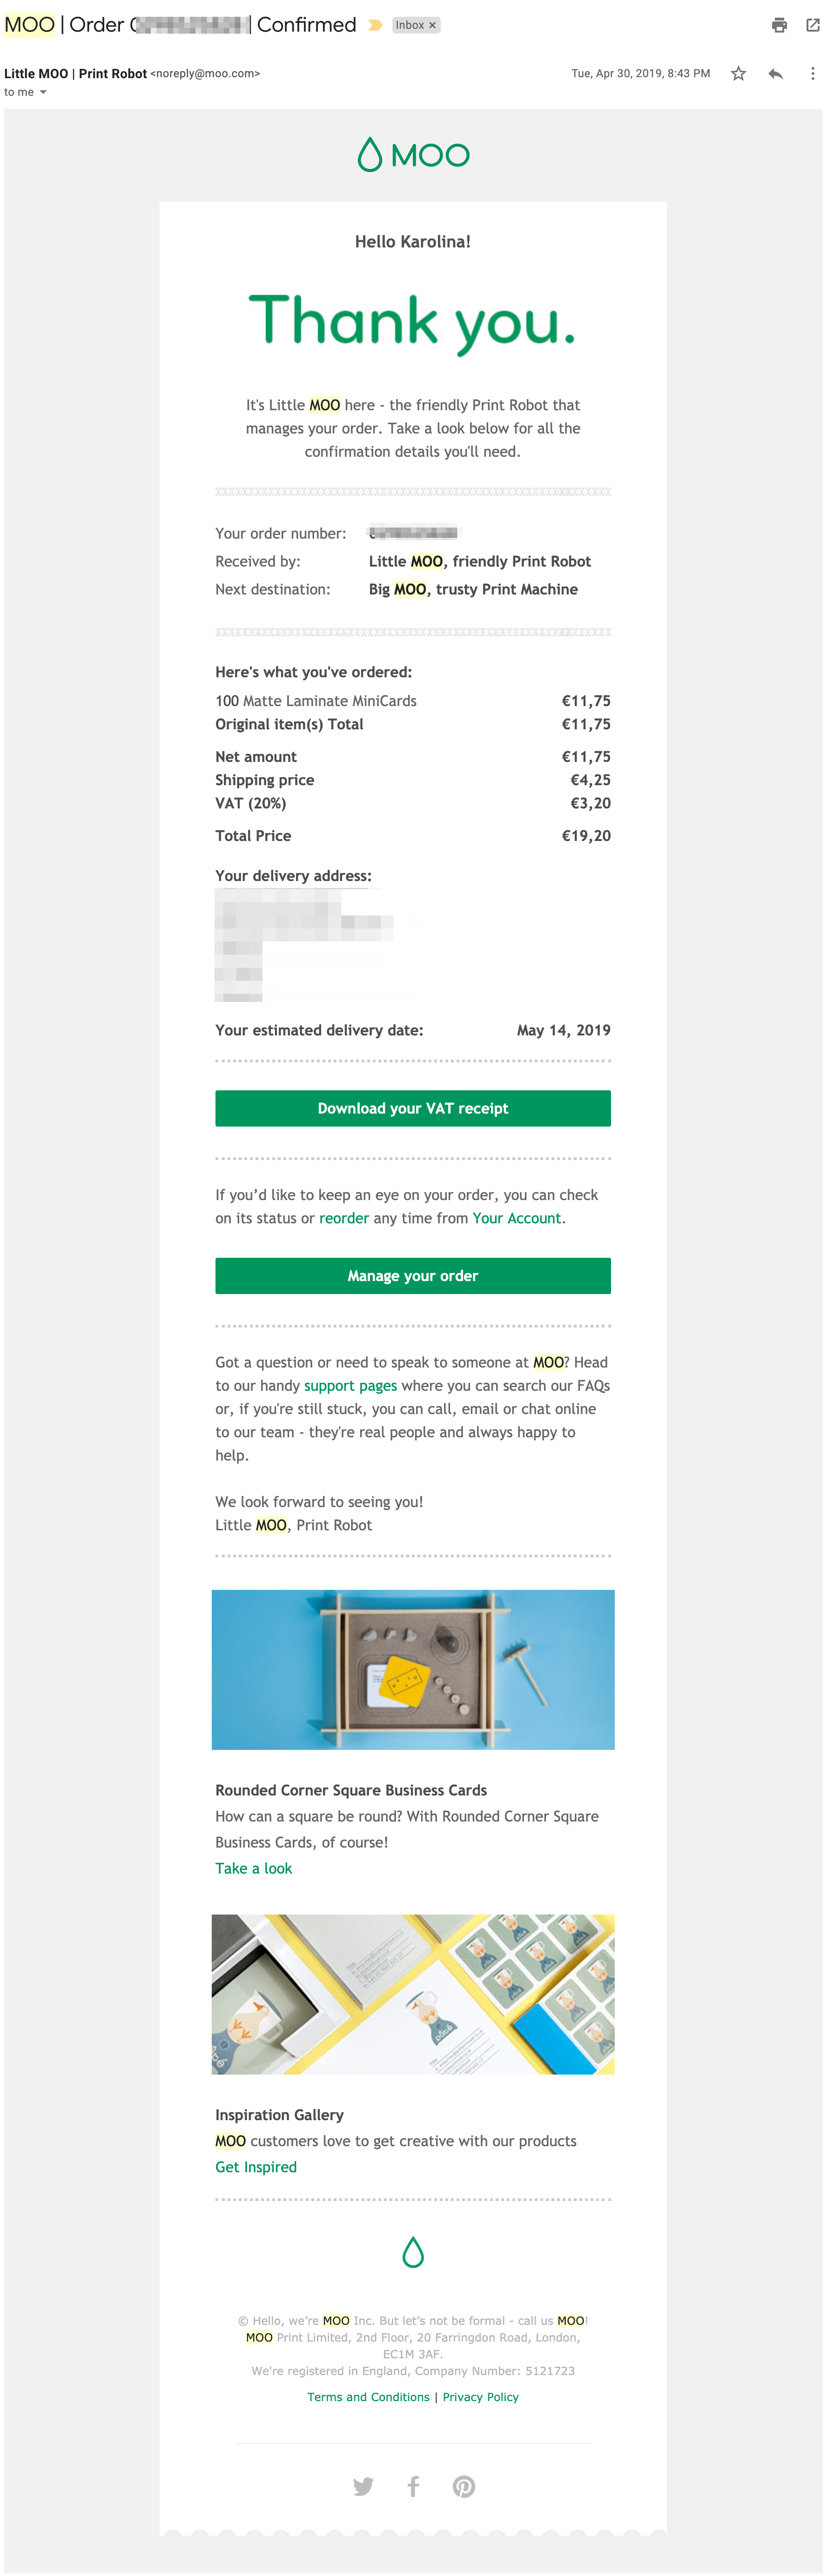Click the reorder link
827x2576 pixels.
(344, 1218)
